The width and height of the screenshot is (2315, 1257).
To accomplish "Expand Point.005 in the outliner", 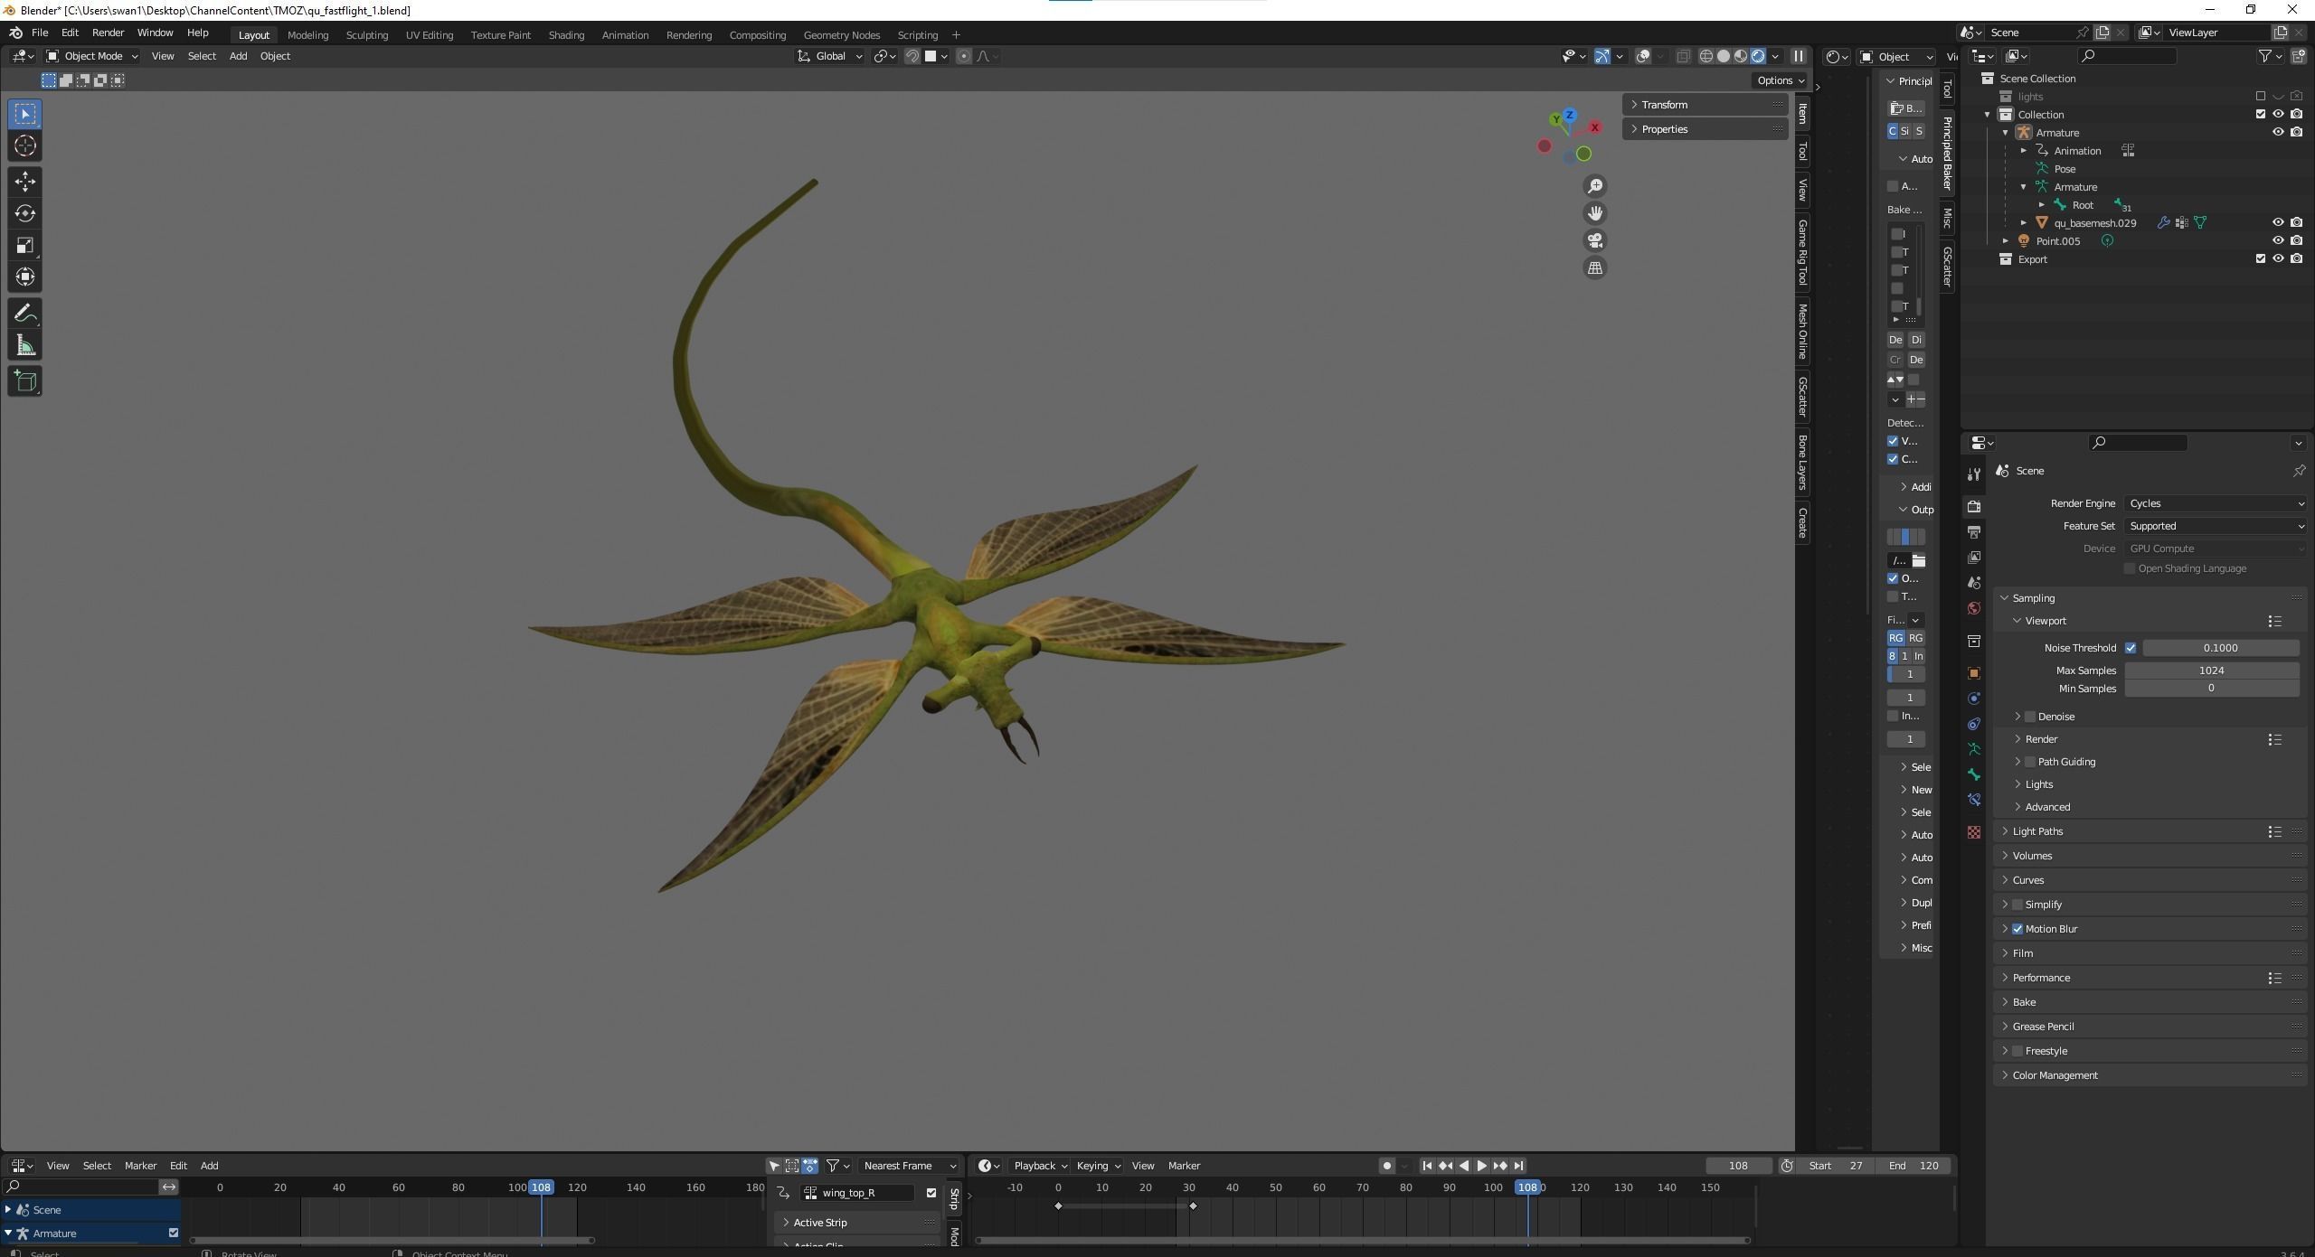I will [2006, 241].
